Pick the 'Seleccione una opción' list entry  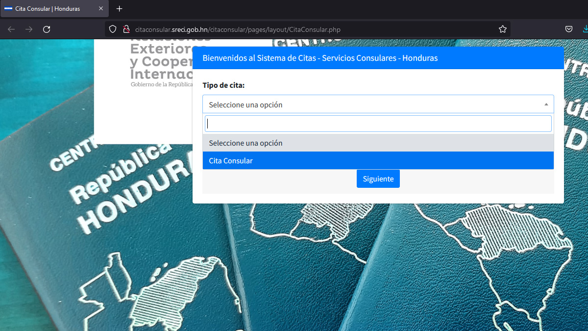[378, 143]
